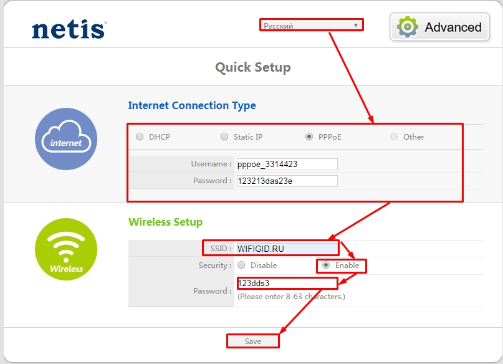Click the blue internet cloud icon
This screenshot has width=503, height=364.
(66, 139)
